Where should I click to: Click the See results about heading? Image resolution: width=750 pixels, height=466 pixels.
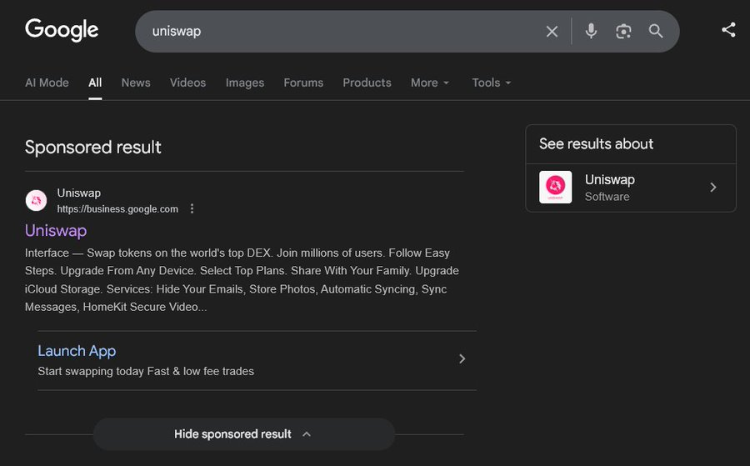click(x=597, y=144)
